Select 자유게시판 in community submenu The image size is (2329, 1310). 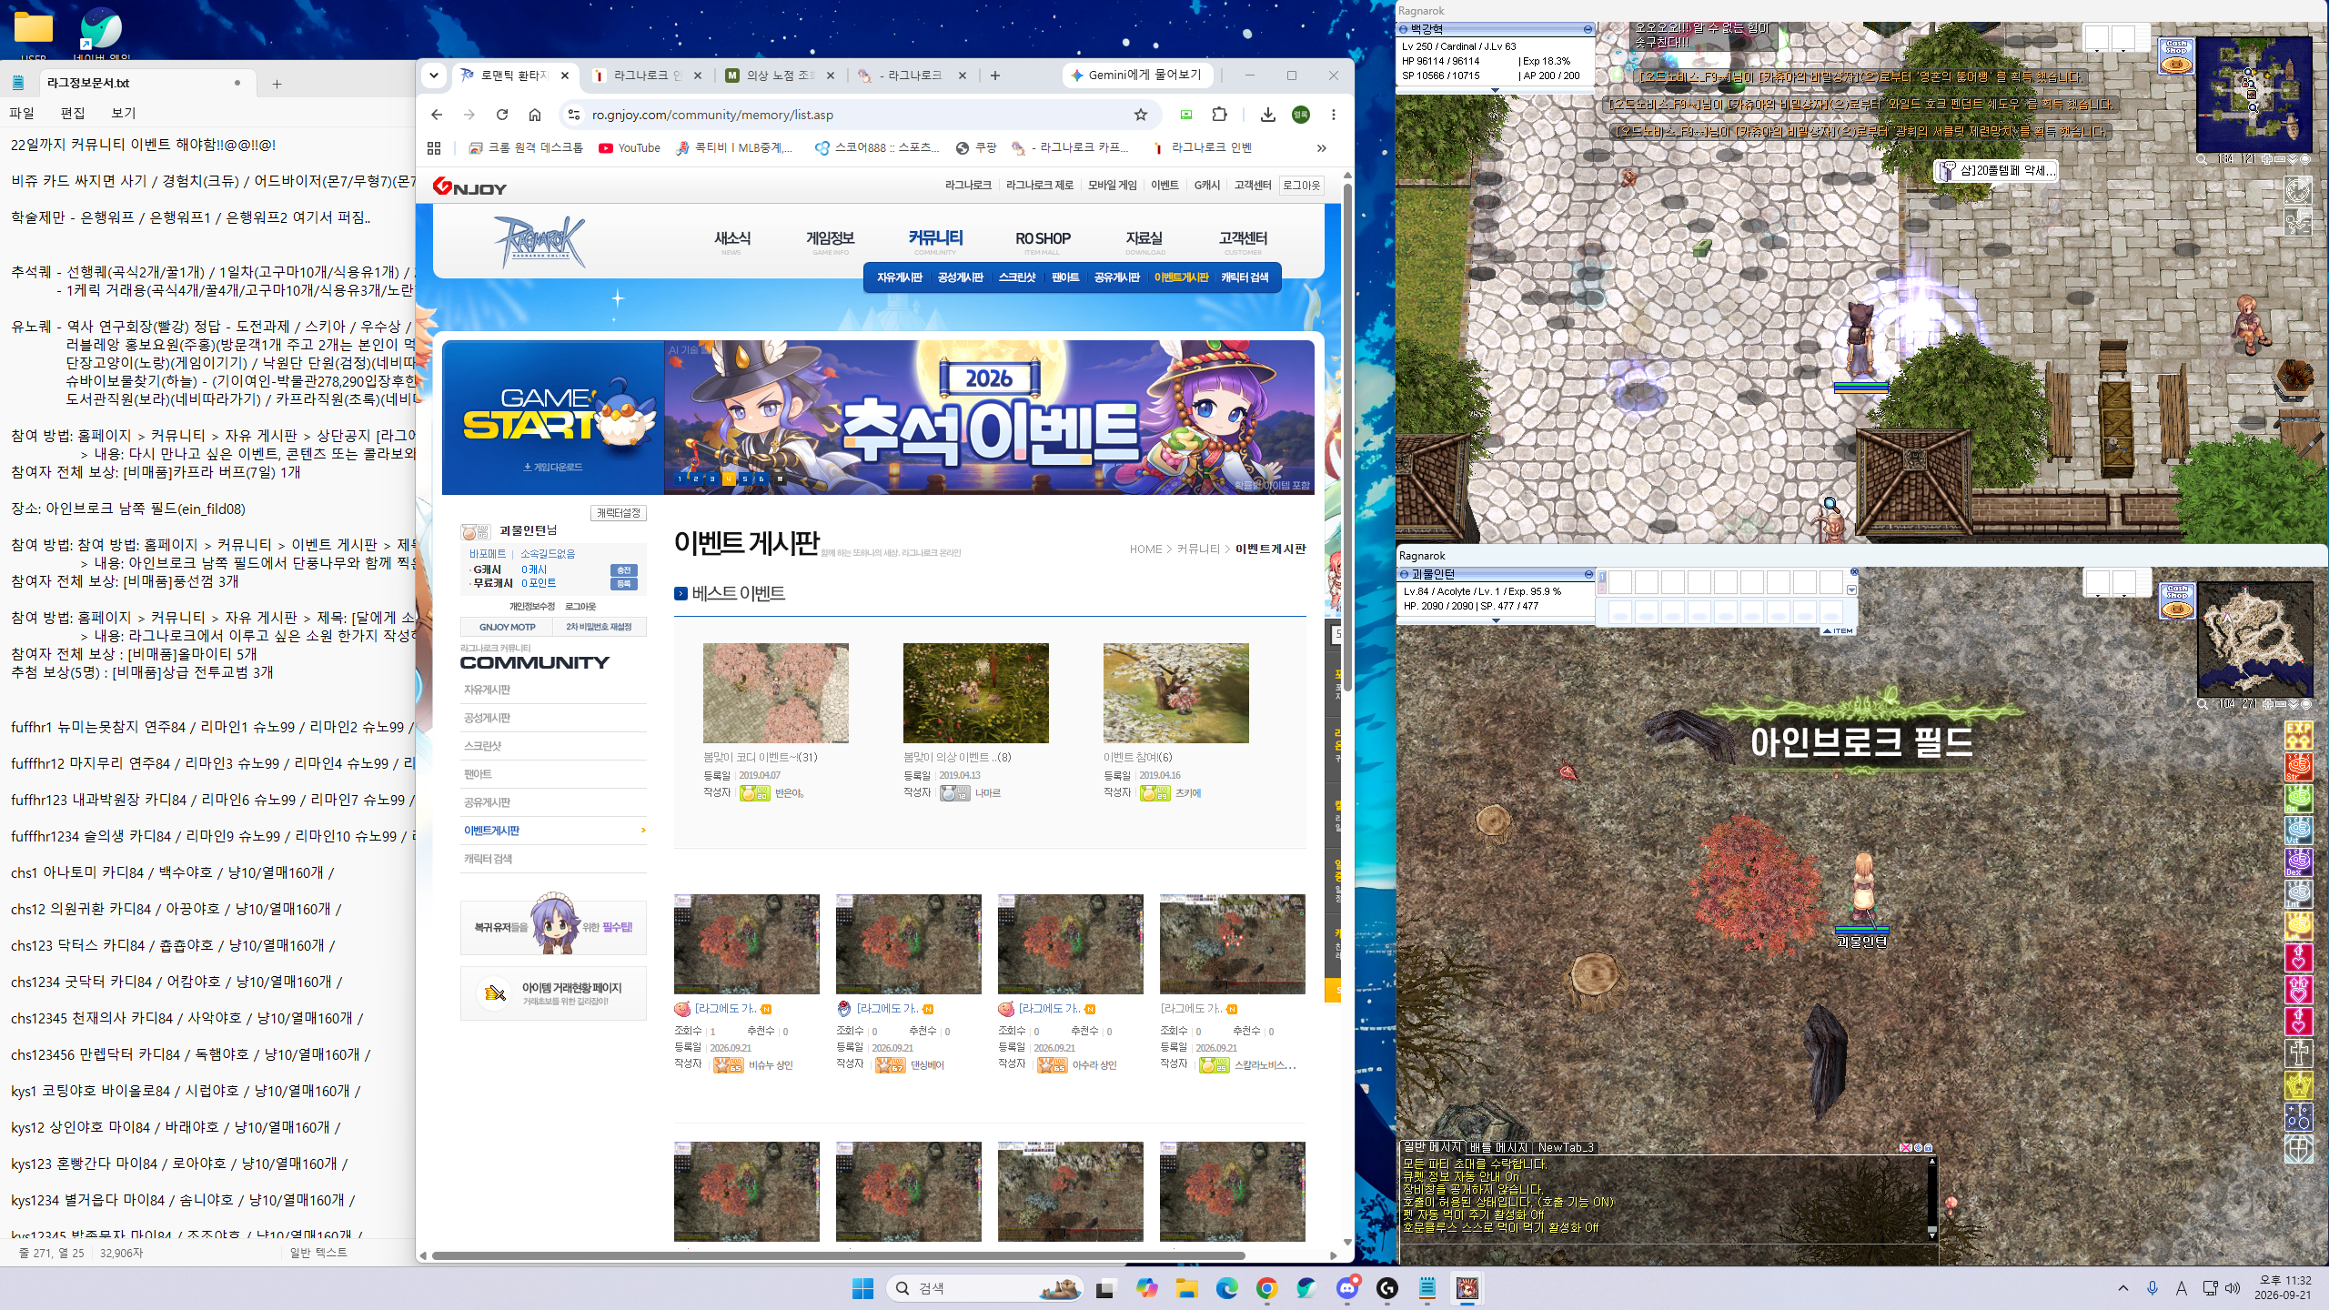click(899, 277)
